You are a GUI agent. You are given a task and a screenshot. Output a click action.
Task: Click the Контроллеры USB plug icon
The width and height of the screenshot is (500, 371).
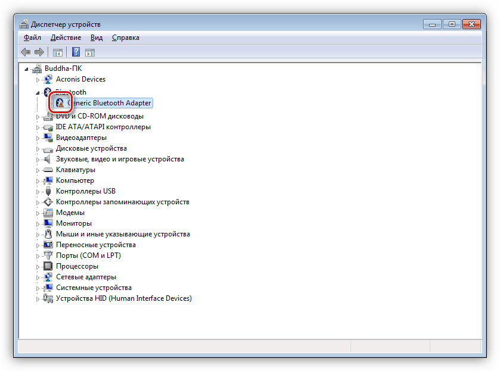48,191
